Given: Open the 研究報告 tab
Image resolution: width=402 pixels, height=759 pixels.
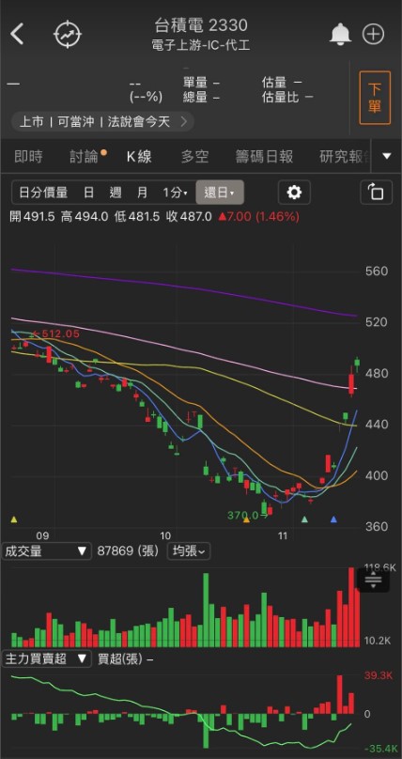Looking at the screenshot, I should click(347, 156).
